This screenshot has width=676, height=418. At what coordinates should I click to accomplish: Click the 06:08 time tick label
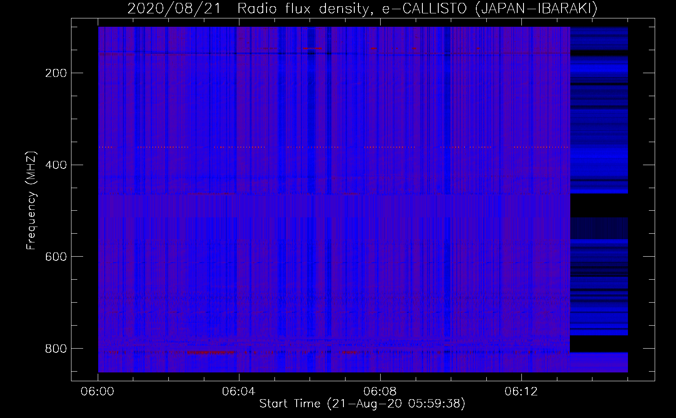[x=380, y=392]
